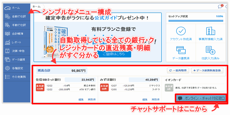
Task: Click the データ連携新規登録 button
Action: tap(207, 70)
